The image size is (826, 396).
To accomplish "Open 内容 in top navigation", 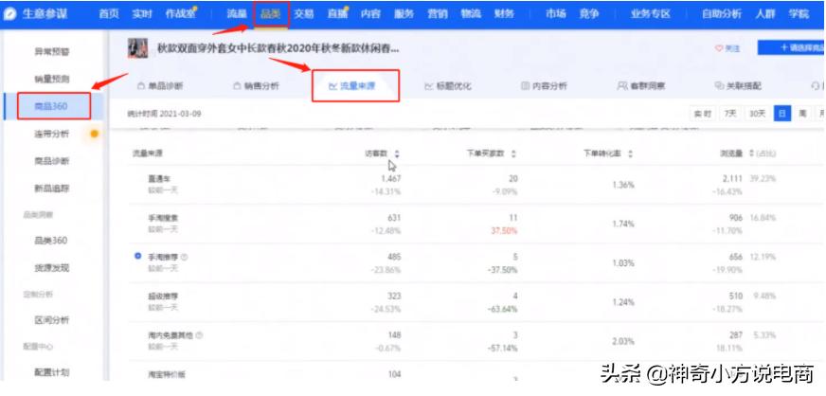I will coord(370,14).
